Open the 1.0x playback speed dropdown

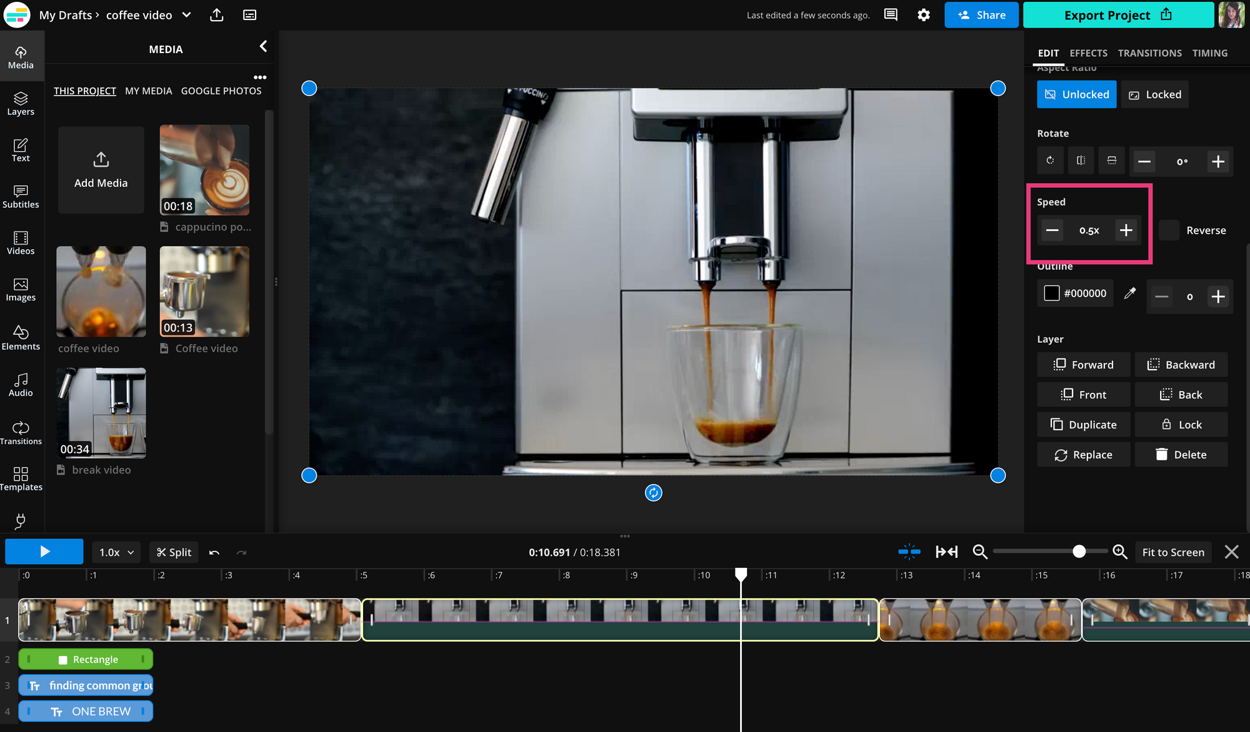coord(116,552)
